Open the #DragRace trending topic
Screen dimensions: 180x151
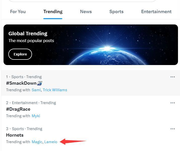pyautogui.click(x=18, y=109)
